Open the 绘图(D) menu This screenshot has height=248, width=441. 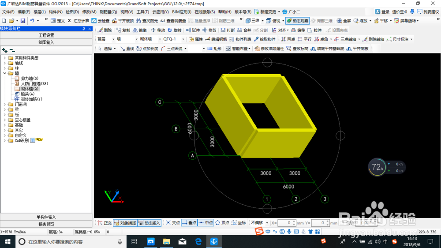(72, 12)
